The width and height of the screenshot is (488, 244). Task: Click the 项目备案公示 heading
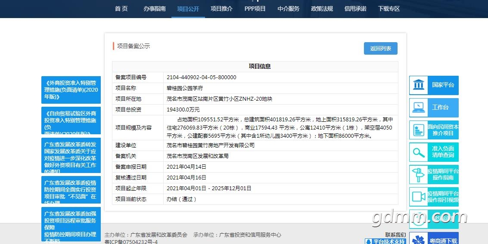click(134, 46)
